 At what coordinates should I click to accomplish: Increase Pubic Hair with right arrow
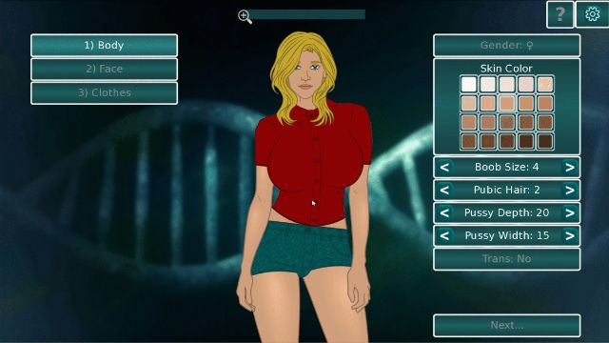pos(569,191)
